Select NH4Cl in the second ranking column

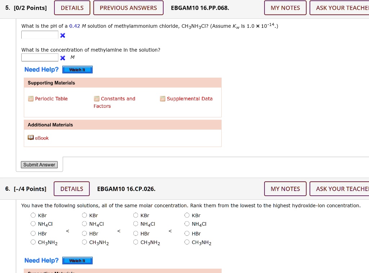84,224
